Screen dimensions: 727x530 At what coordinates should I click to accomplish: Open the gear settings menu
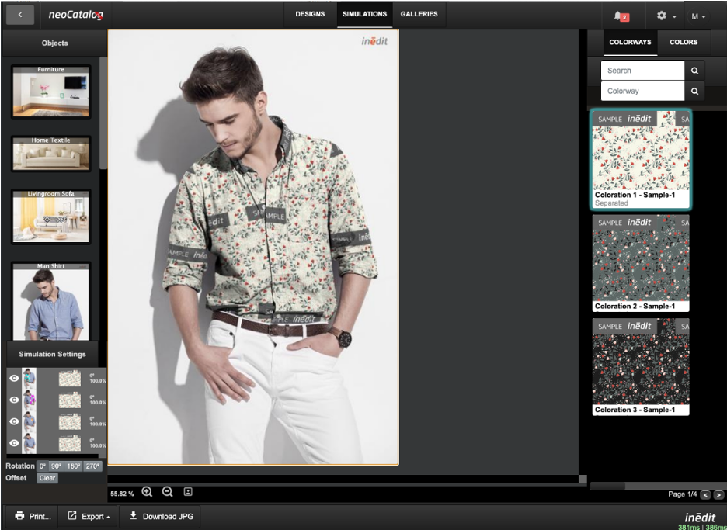[666, 16]
